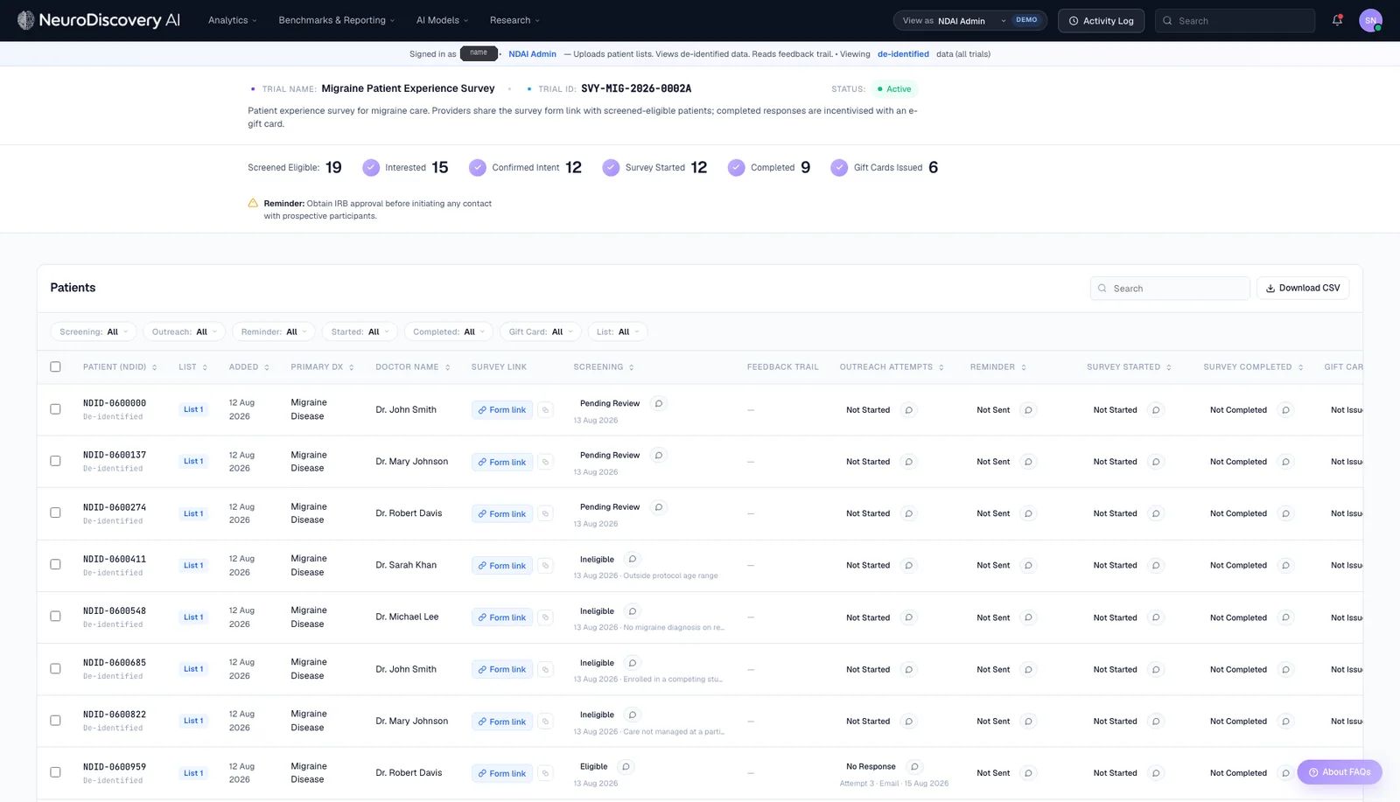Open survey completed comment for NDID-0600685
This screenshot has height=802, width=1400.
(x=1285, y=669)
